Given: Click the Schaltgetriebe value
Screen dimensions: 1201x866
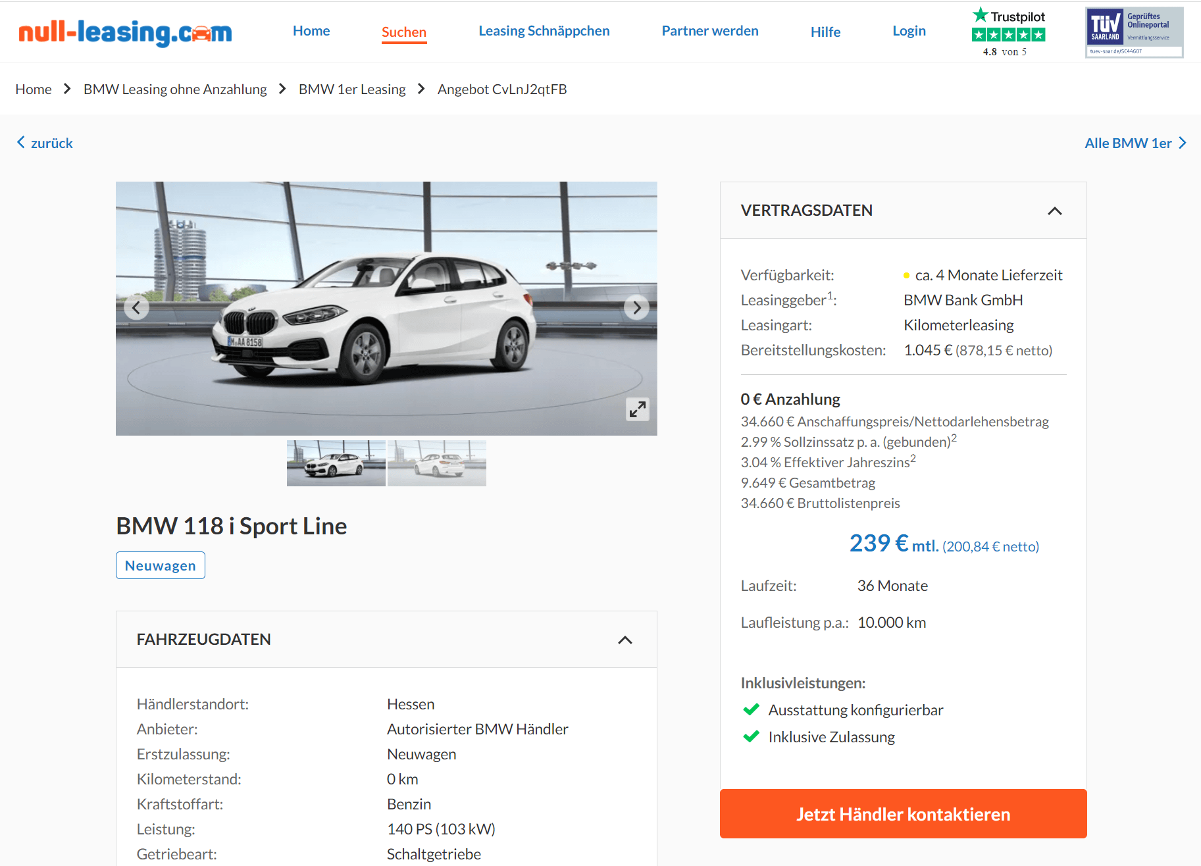Looking at the screenshot, I should (434, 854).
